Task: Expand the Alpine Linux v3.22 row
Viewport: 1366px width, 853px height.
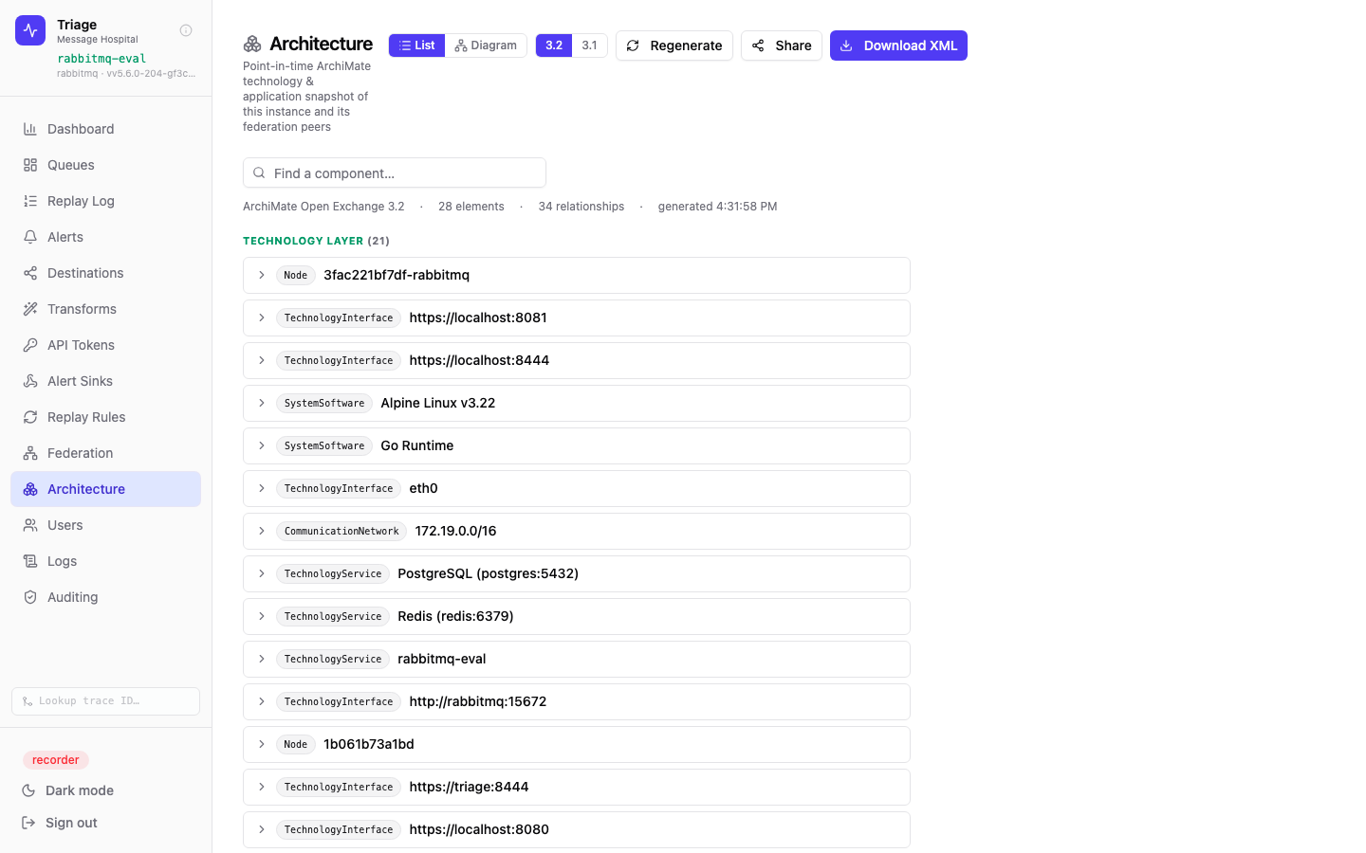Action: (577, 403)
